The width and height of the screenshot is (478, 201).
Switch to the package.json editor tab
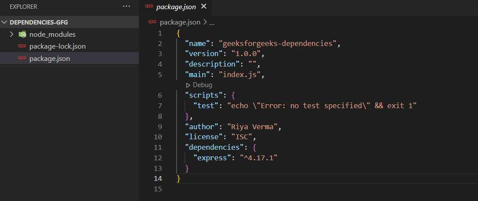(175, 7)
